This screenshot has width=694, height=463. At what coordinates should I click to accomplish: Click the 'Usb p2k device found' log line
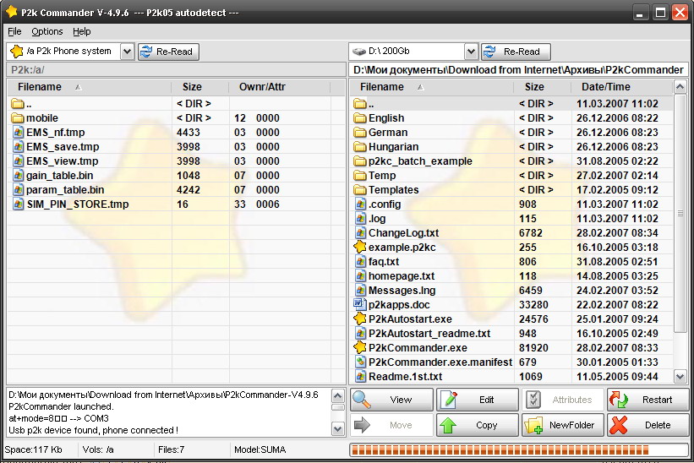pyautogui.click(x=93, y=430)
